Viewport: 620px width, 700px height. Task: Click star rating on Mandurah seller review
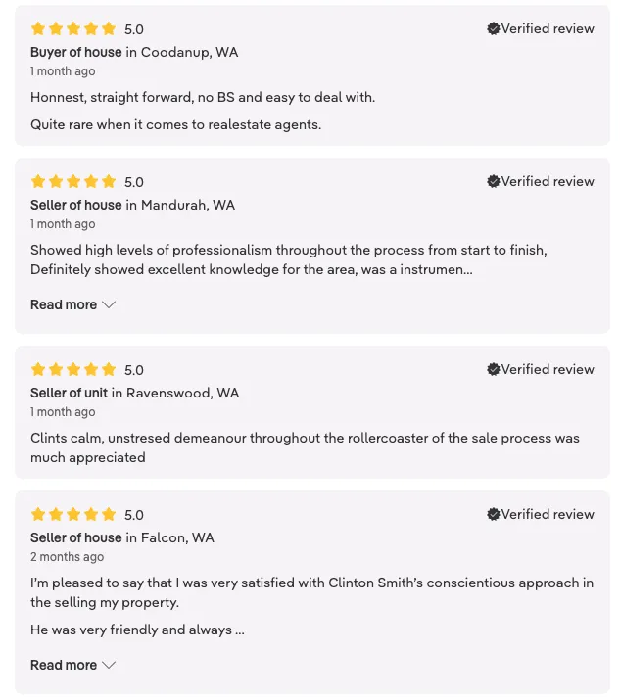click(73, 182)
